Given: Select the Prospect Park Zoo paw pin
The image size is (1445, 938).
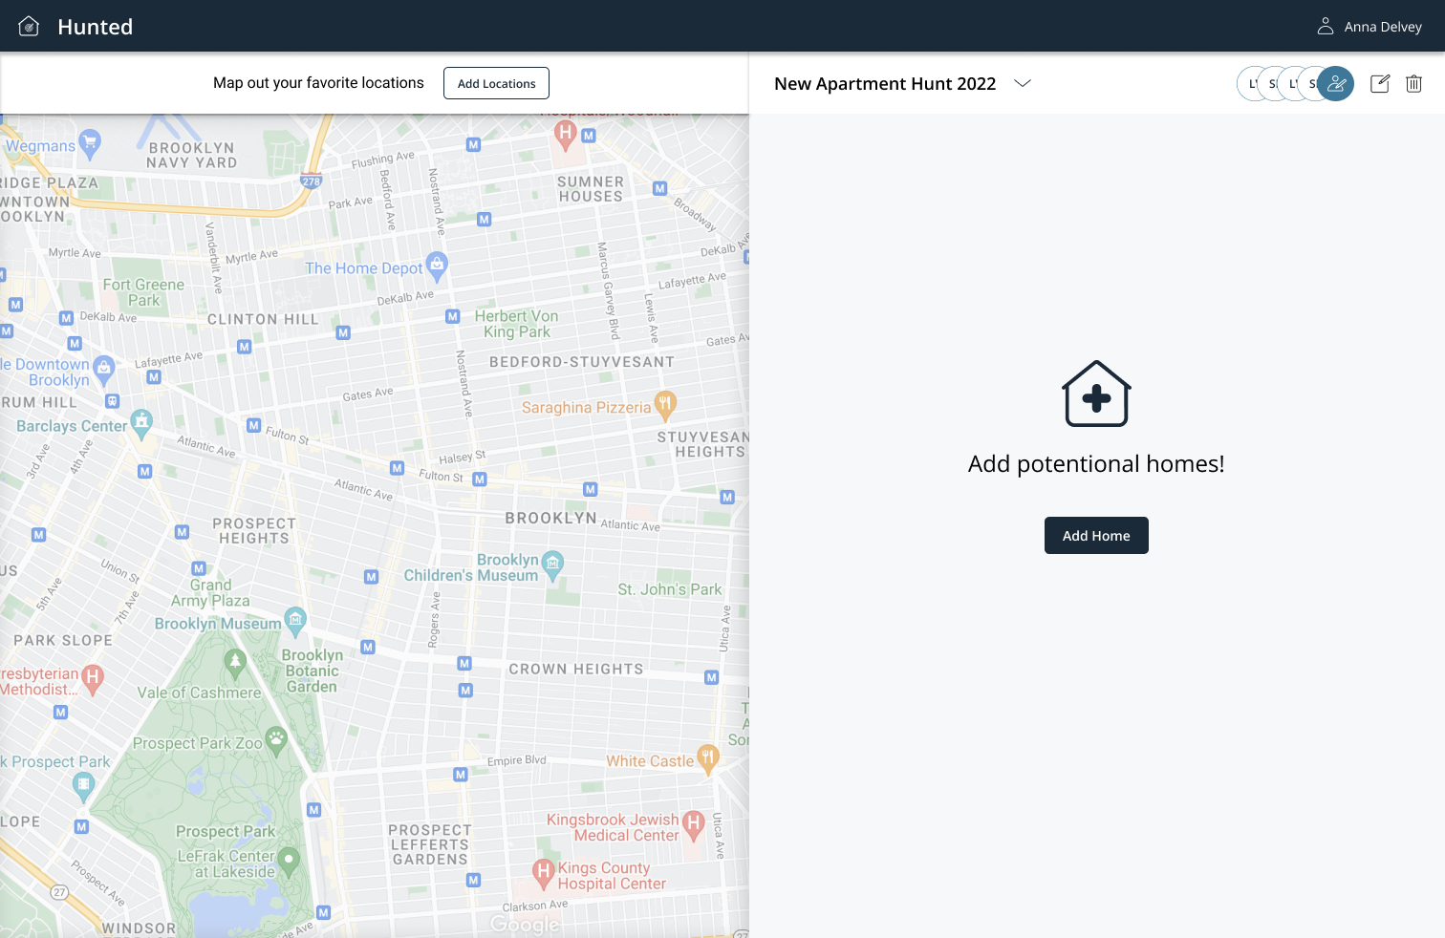Looking at the screenshot, I should pyautogui.click(x=276, y=740).
